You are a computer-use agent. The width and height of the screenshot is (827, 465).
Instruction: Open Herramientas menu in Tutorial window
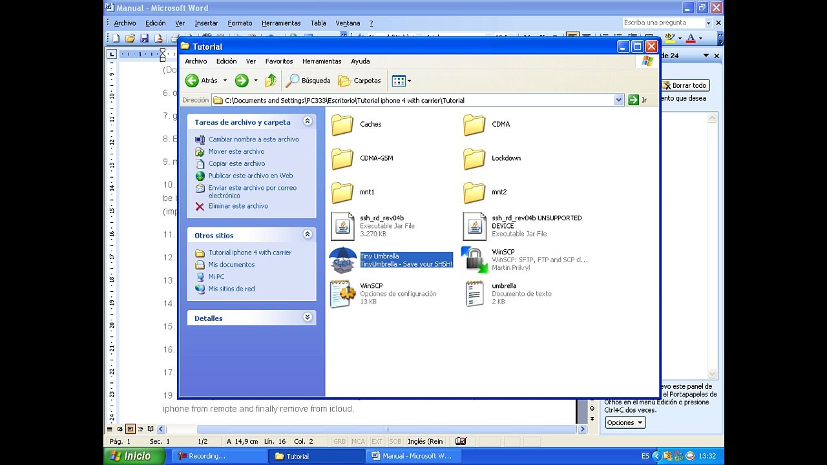coord(322,61)
